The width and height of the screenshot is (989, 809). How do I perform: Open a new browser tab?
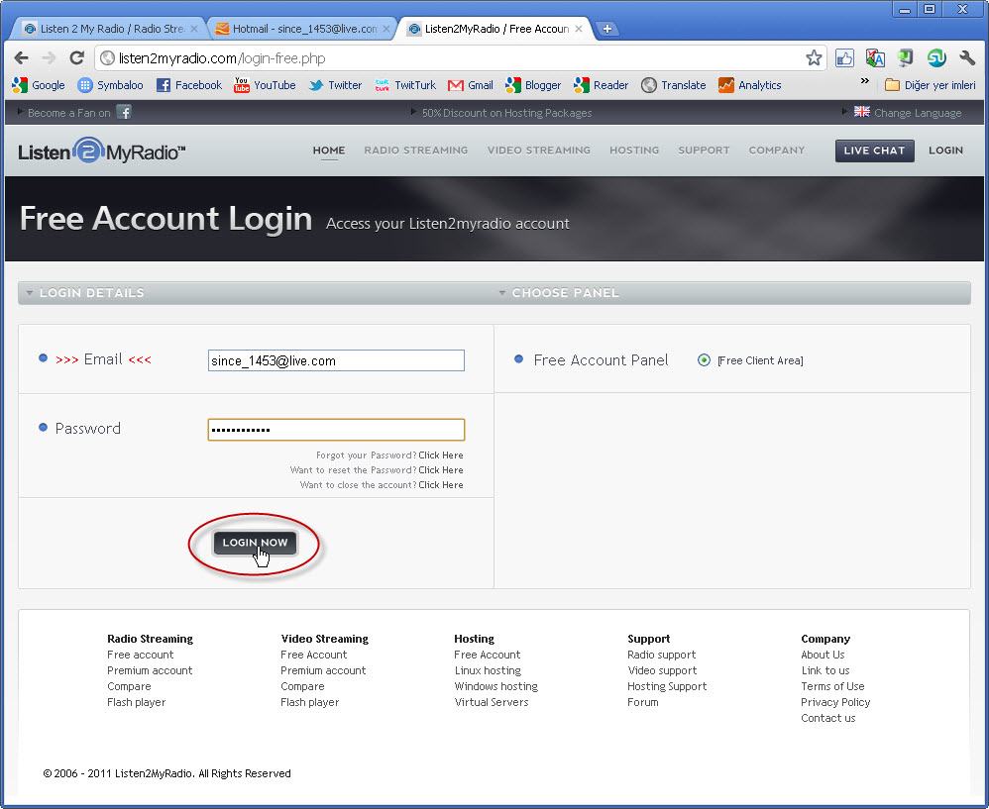tap(606, 29)
